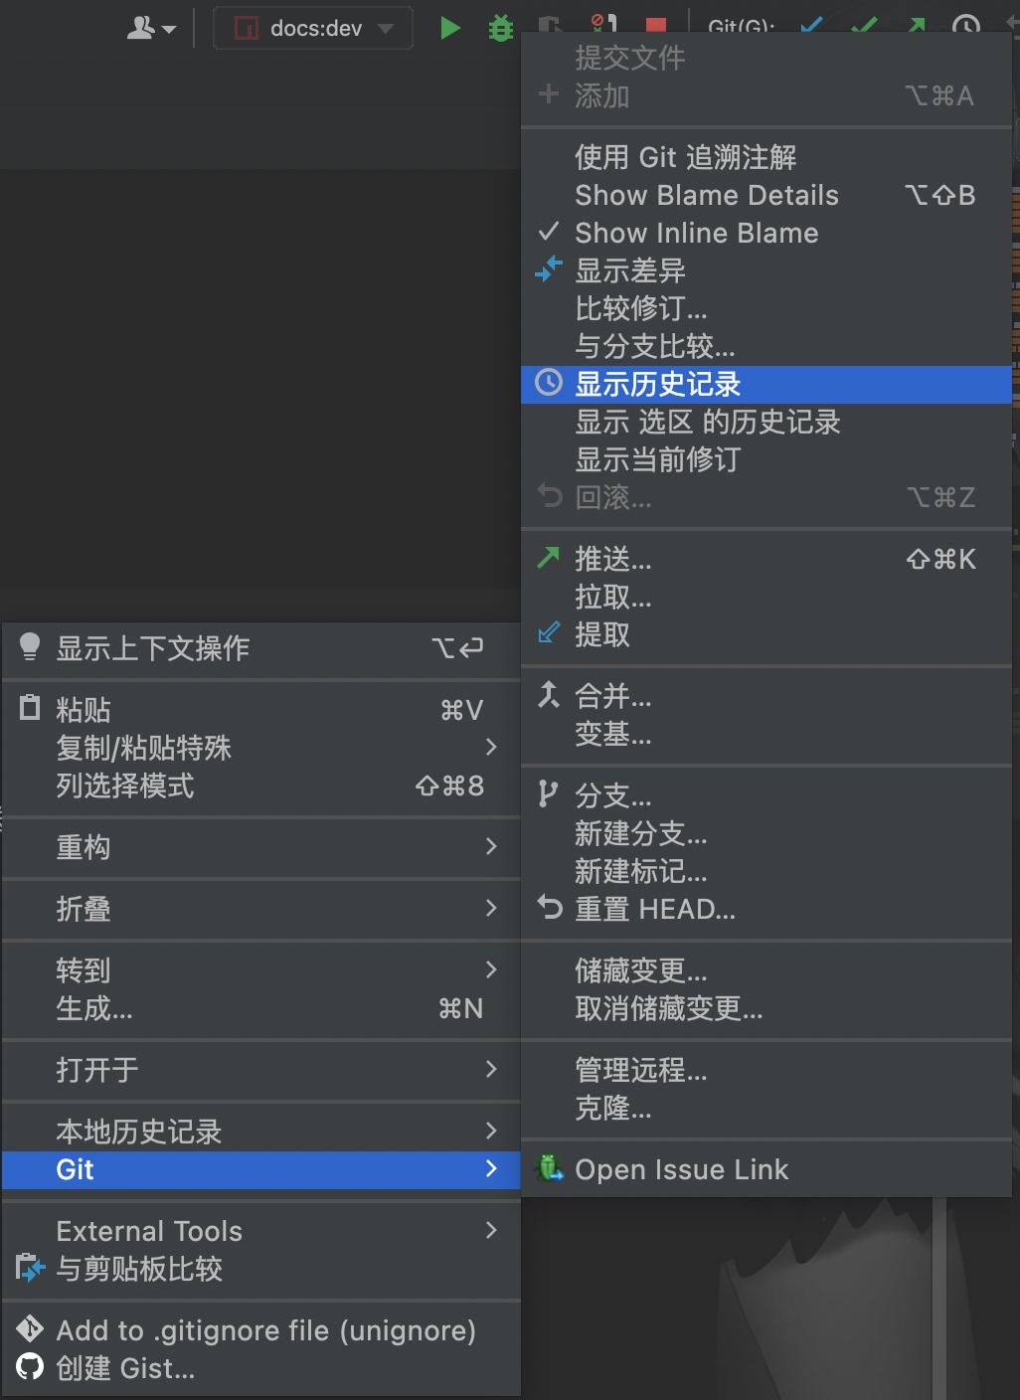
Task: Click the lightbulb icon for 显示上下文操作
Action: pyautogui.click(x=30, y=647)
